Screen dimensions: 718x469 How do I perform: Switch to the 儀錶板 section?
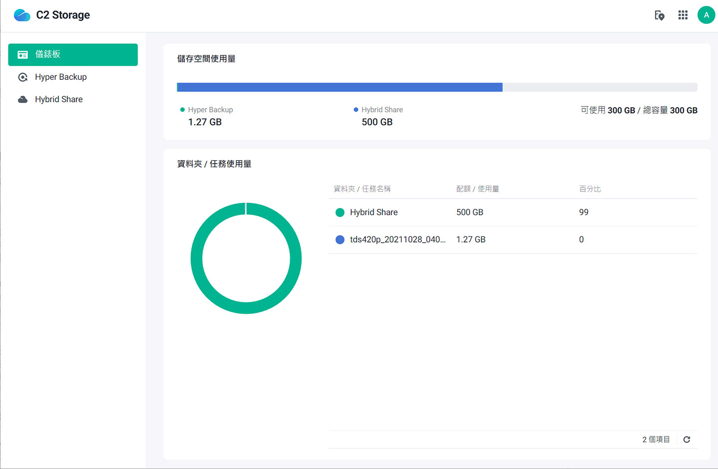[x=73, y=54]
